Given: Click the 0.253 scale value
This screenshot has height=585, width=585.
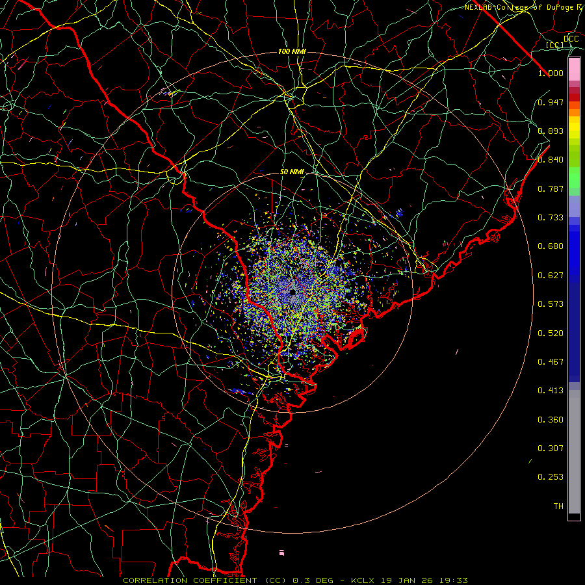Looking at the screenshot, I should pos(551,477).
